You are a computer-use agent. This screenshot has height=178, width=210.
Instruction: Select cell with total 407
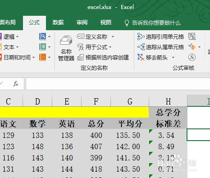96,146
